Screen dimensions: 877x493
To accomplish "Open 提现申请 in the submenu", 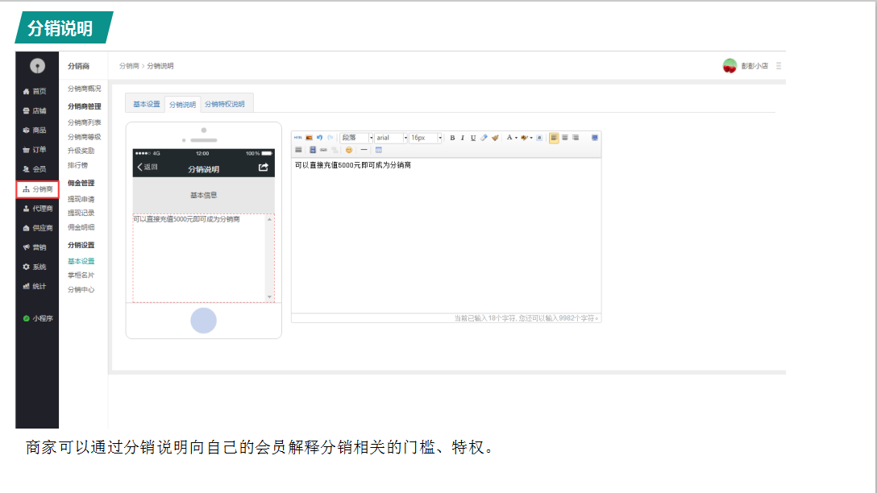I will pyautogui.click(x=81, y=198).
